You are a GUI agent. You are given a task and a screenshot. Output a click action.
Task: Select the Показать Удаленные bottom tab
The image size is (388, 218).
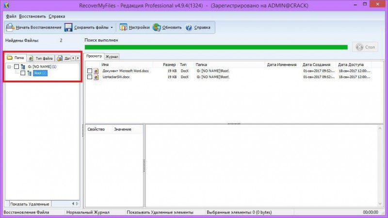(30, 204)
